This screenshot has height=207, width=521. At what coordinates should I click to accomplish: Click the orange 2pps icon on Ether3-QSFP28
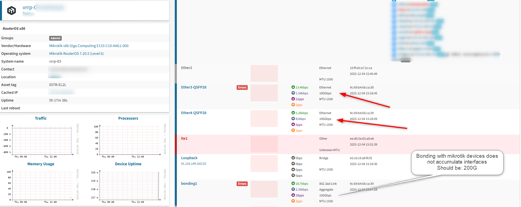click(293, 105)
